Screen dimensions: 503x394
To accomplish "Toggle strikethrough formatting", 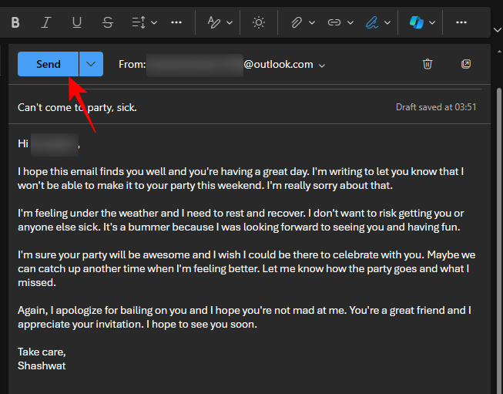I will pyautogui.click(x=108, y=22).
